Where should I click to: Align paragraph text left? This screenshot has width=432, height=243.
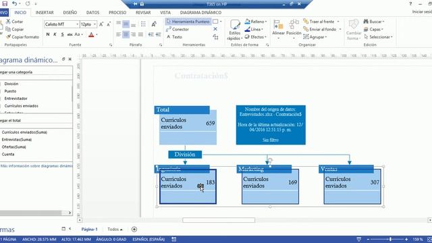(x=119, y=34)
